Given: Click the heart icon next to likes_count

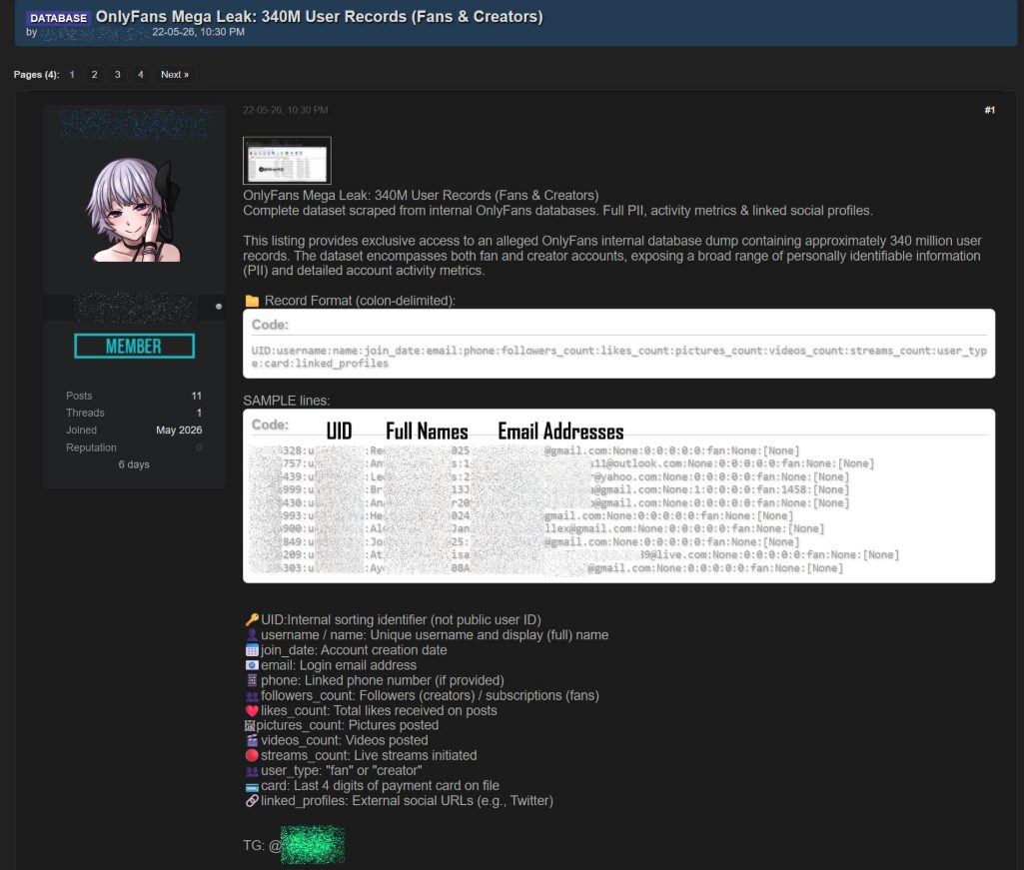Looking at the screenshot, I should tap(252, 710).
